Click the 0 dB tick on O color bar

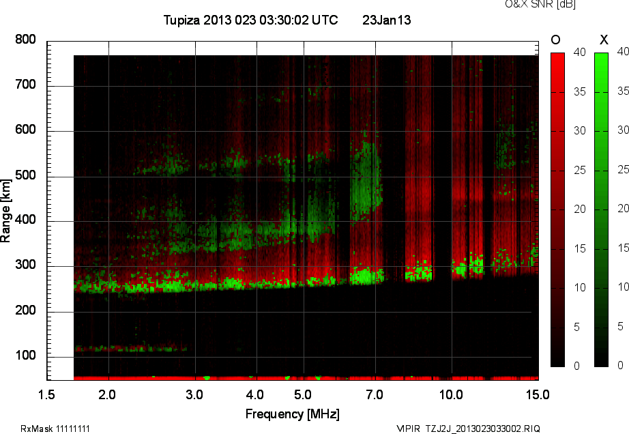pyautogui.click(x=577, y=366)
